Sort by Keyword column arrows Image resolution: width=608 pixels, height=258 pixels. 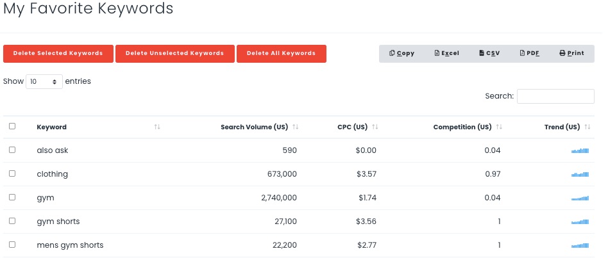click(x=157, y=127)
